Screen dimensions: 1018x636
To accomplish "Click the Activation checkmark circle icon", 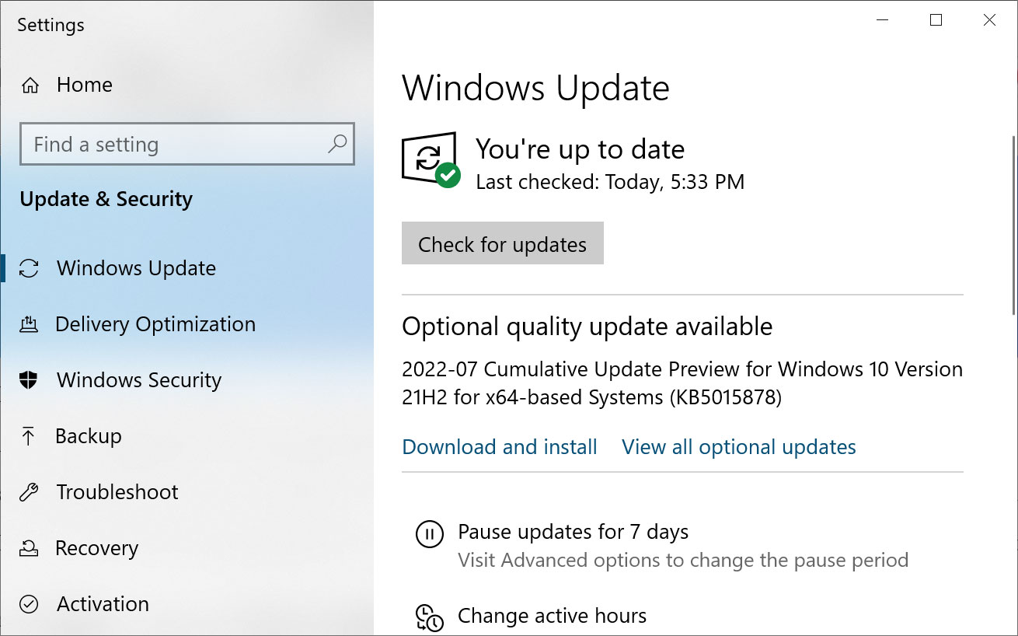I will 29,604.
